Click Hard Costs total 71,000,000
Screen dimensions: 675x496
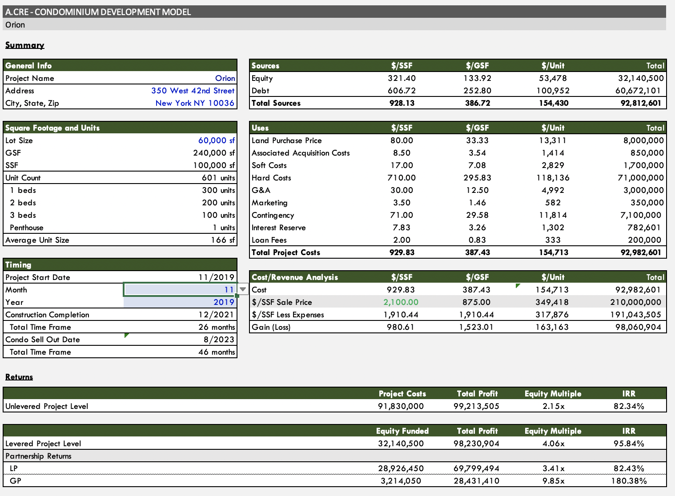pos(641,178)
